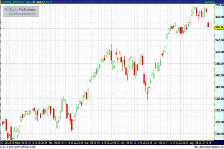This screenshot has height=149, width=224.
Task: Select the 'máj.' month on date axis
Action: point(86,142)
